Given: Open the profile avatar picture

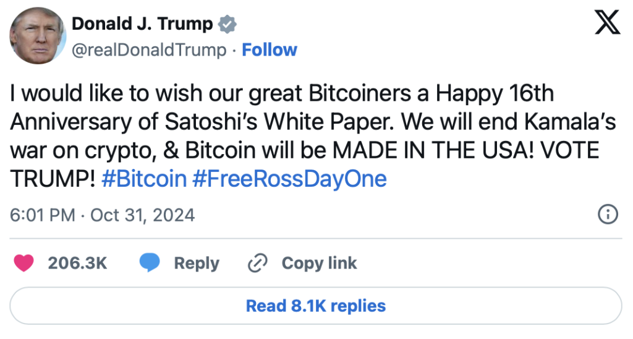Looking at the screenshot, I should click(x=37, y=36).
